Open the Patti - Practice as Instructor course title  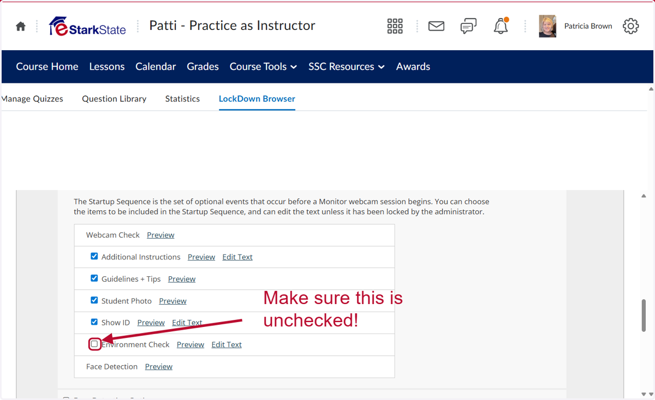pyautogui.click(x=232, y=26)
